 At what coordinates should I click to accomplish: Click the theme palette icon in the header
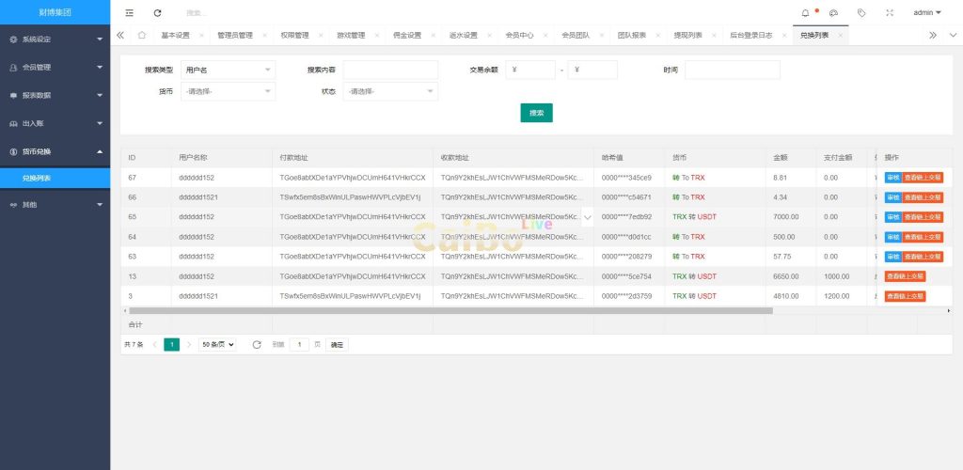pos(833,13)
